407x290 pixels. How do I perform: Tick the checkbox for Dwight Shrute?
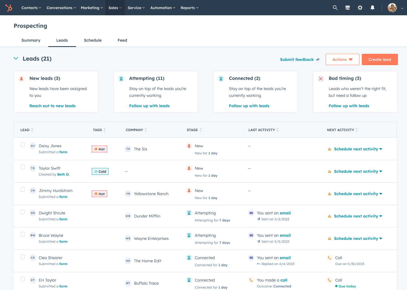(23, 212)
